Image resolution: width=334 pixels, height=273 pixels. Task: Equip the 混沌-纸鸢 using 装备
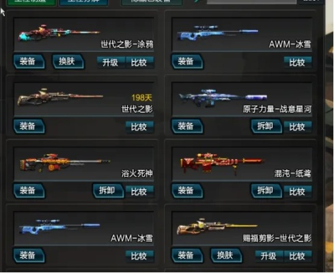(187, 190)
